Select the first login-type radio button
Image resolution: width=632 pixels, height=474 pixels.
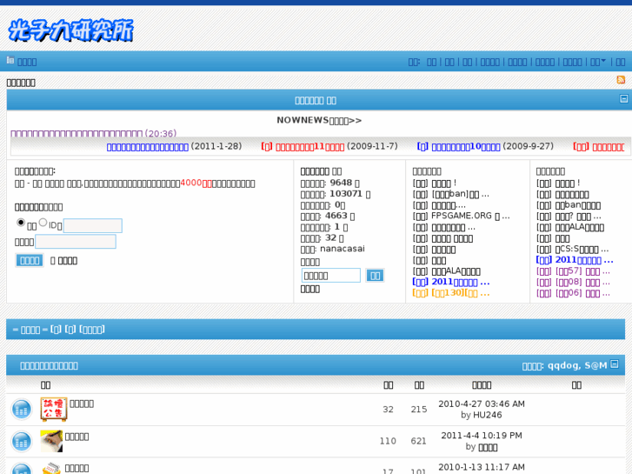[x=21, y=223]
